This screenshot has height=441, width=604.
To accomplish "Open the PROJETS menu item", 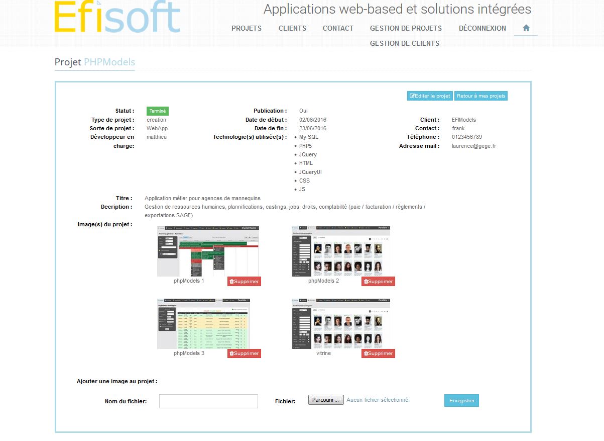I will coord(246,28).
